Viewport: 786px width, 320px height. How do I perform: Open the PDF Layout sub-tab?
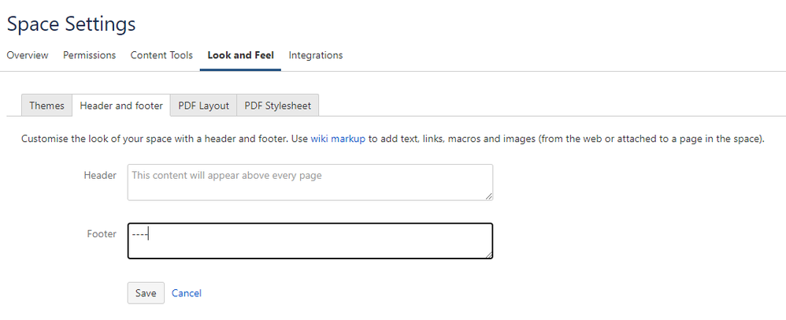[x=203, y=106]
